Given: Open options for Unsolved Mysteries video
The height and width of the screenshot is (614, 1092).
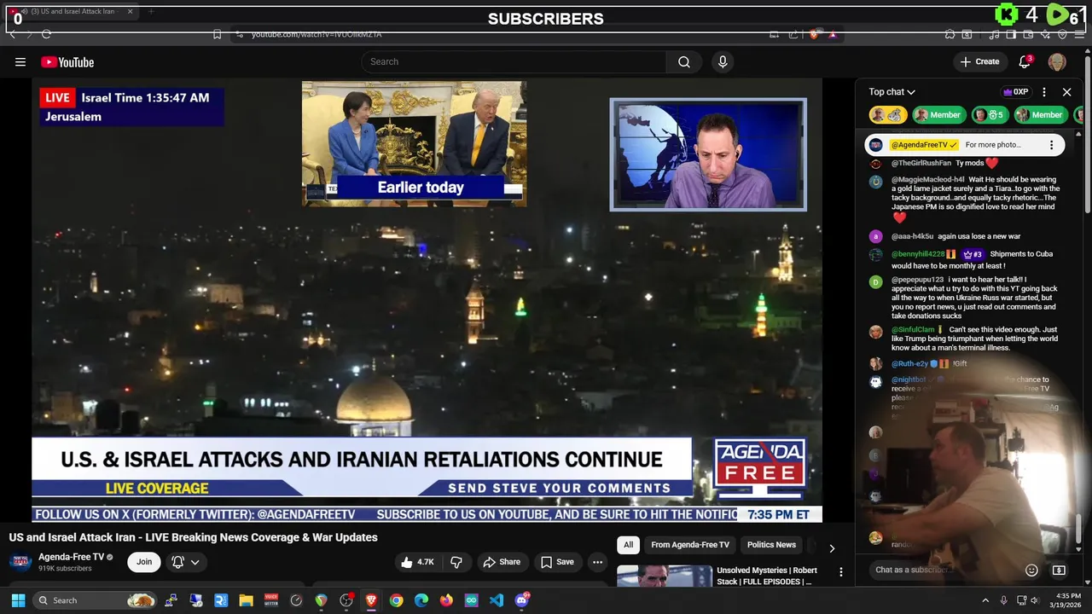Looking at the screenshot, I should click(840, 572).
